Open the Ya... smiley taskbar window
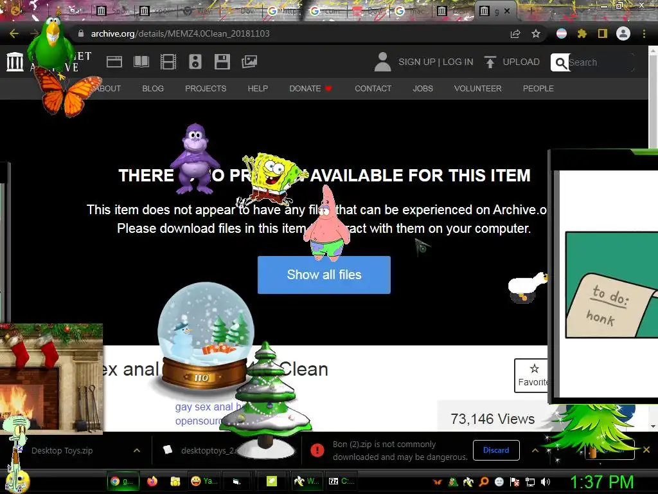658x494 pixels. click(x=204, y=481)
